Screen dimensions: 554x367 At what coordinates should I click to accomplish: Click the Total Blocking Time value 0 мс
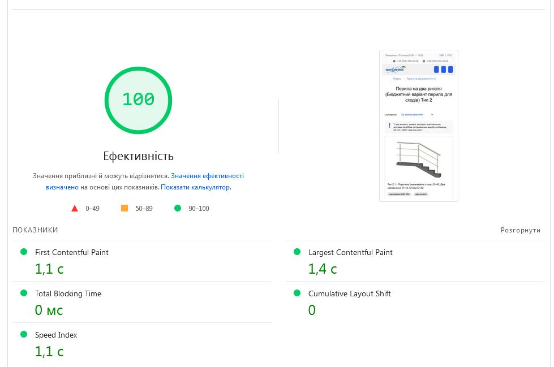49,310
